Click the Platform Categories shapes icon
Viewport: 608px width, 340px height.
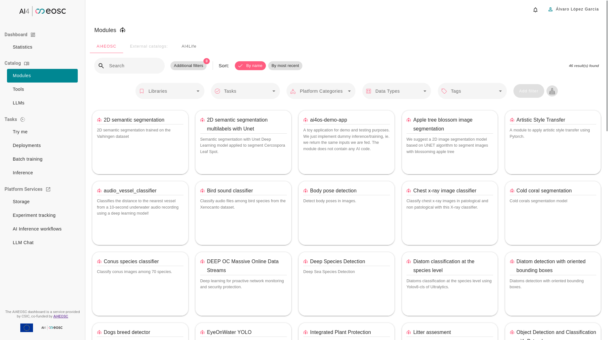pos(293,91)
